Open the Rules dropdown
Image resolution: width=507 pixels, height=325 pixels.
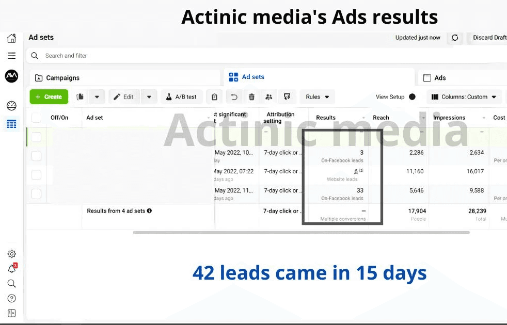point(317,97)
